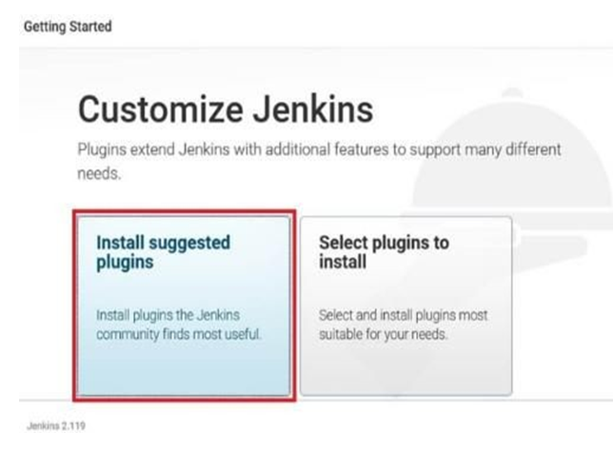This screenshot has height=453, width=613.
Task: Click the word 'needs.' under the heading
Action: (99, 173)
